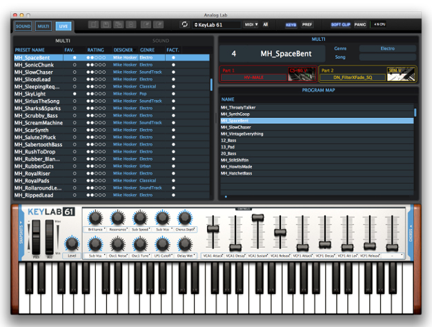The height and width of the screenshot is (327, 432).
Task: Switch to the SOUND mode tab
Action: click(23, 26)
